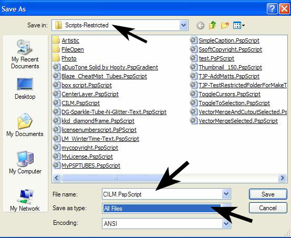Image resolution: width=291 pixels, height=238 pixels.
Task: Click the Save button
Action: 268,194
